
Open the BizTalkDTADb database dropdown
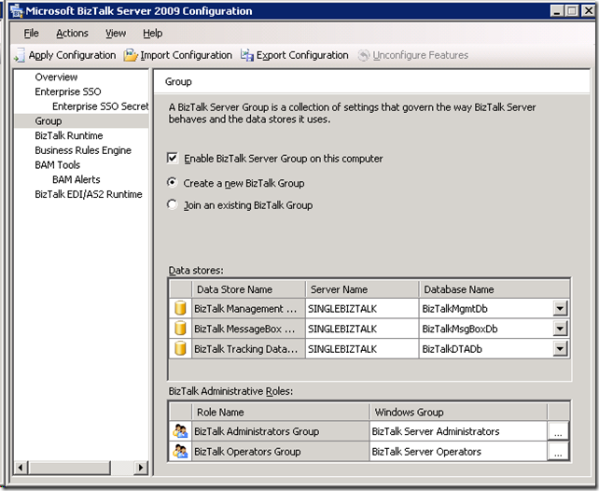click(560, 349)
